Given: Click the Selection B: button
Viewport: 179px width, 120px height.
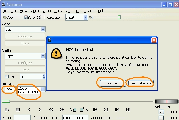Looking at the screenshot, I should (161, 118).
